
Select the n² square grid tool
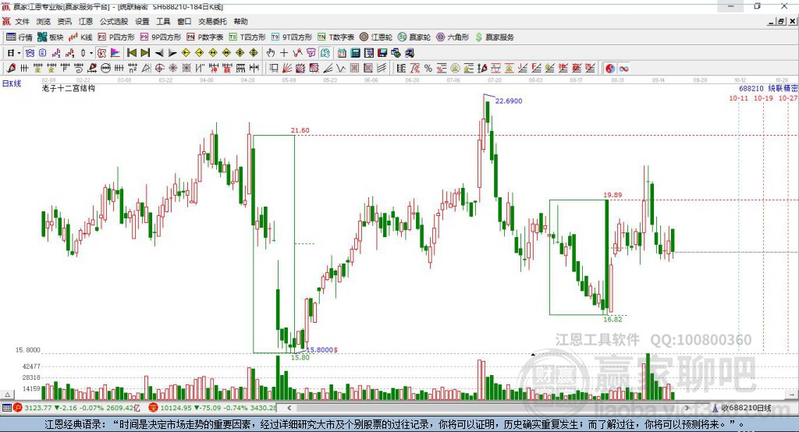[x=133, y=69]
